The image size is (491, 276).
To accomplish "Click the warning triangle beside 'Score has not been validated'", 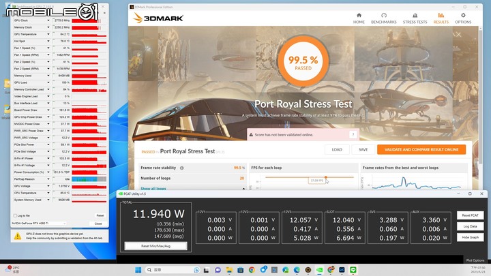I will tap(251, 135).
